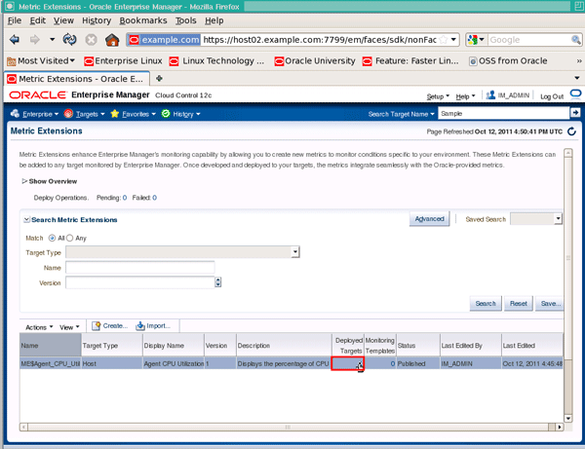The height and width of the screenshot is (449, 585).
Task: Show more bookmarks chevron
Action: 578,60
